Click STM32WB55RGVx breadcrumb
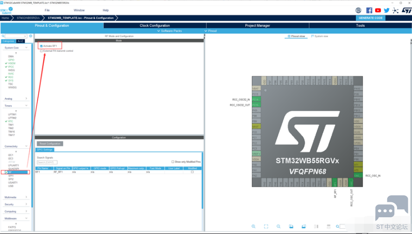The image size is (412, 234). coord(28,18)
